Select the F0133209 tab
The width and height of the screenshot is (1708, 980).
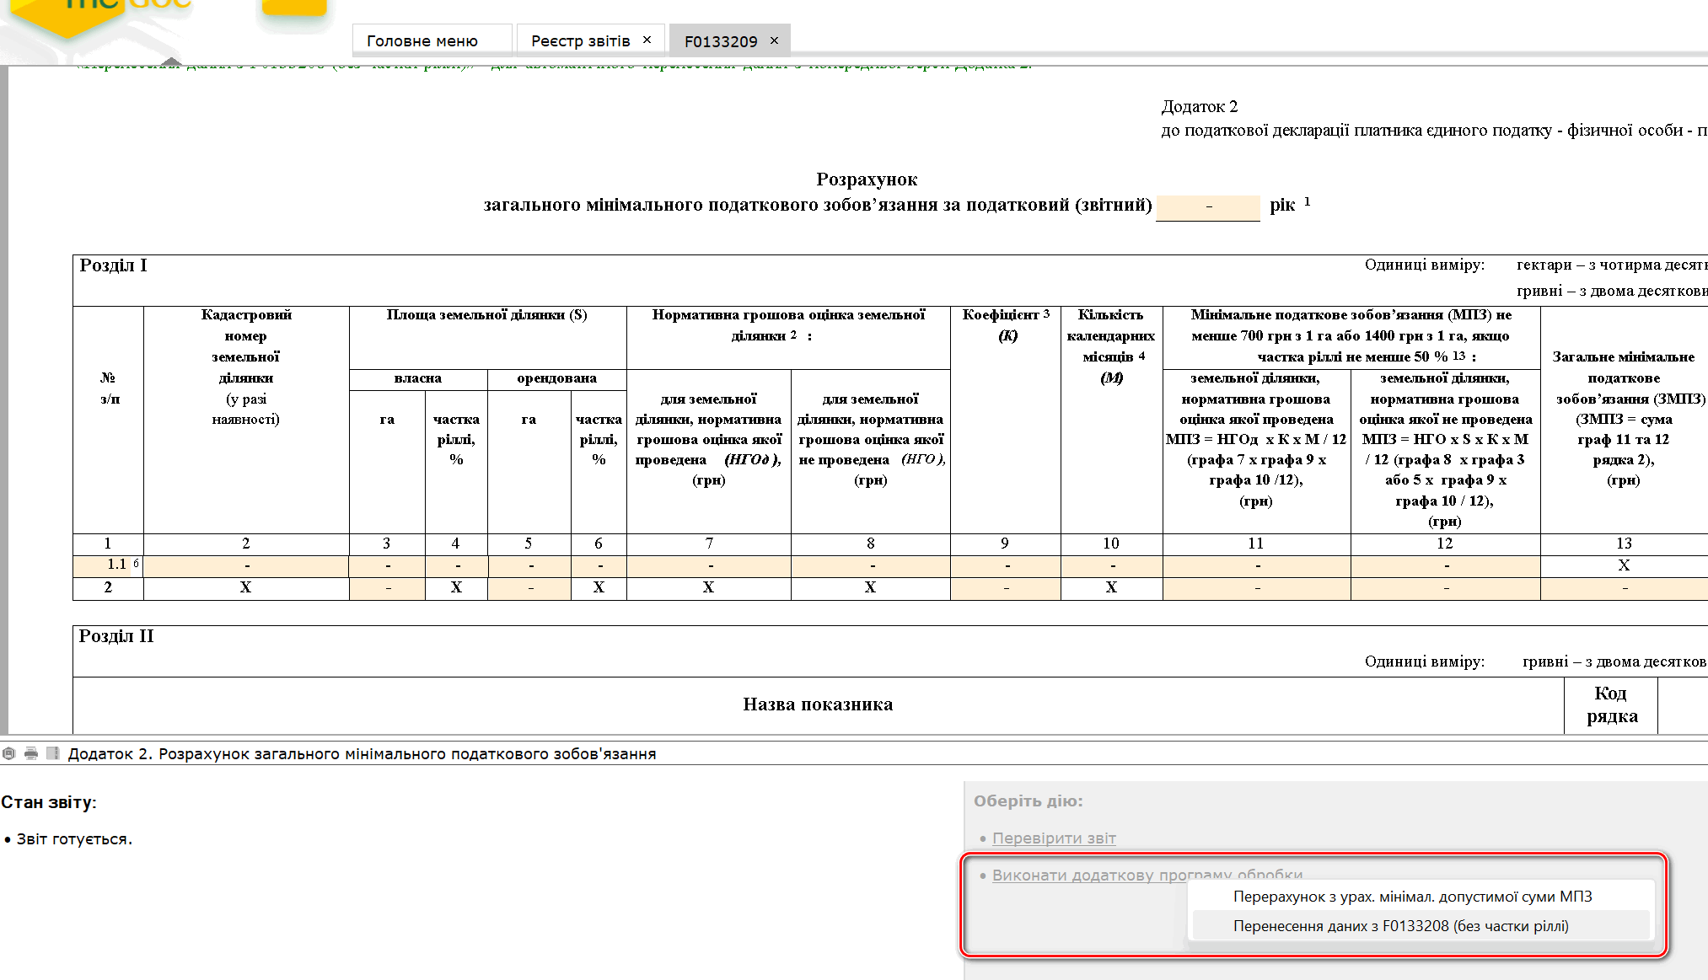point(721,40)
